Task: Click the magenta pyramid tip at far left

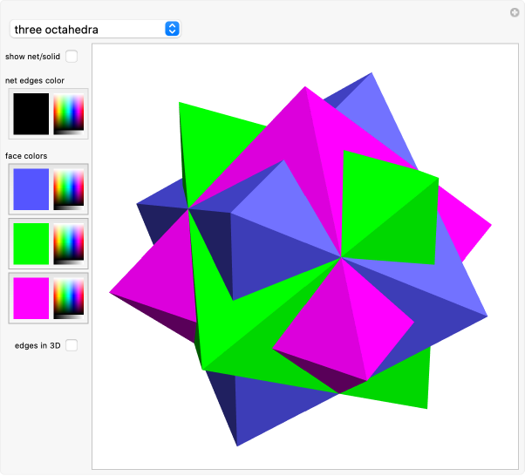Action: point(113,292)
